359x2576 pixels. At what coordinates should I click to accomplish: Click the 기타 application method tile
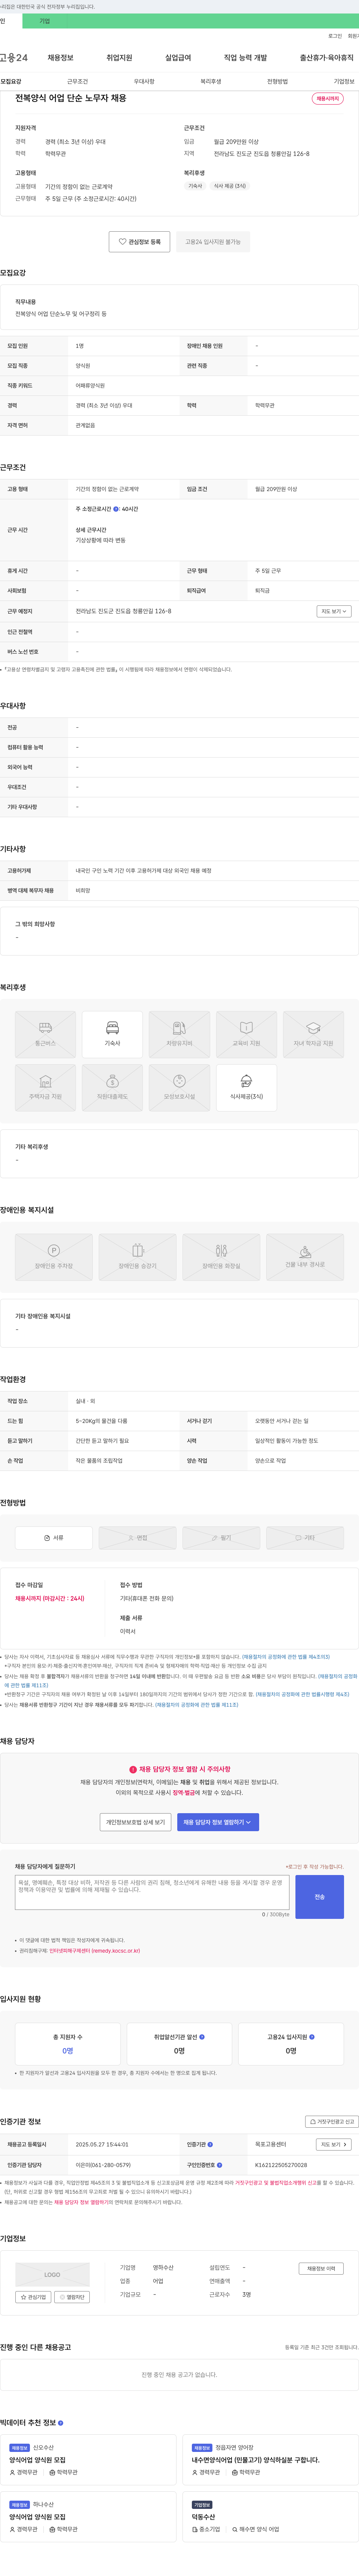(x=305, y=1538)
